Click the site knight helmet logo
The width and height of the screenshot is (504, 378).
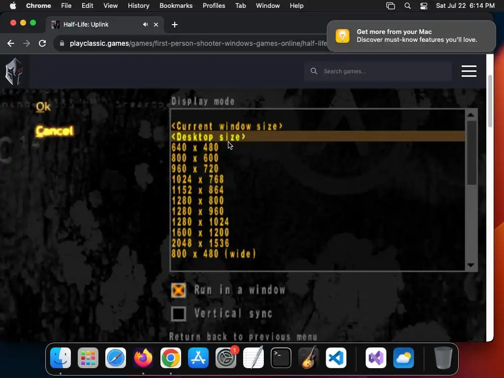coord(14,71)
